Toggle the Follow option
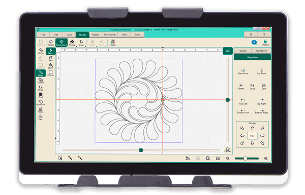The image size is (305, 195). point(41,81)
